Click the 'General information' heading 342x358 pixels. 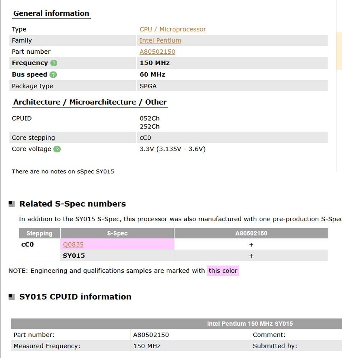point(51,13)
